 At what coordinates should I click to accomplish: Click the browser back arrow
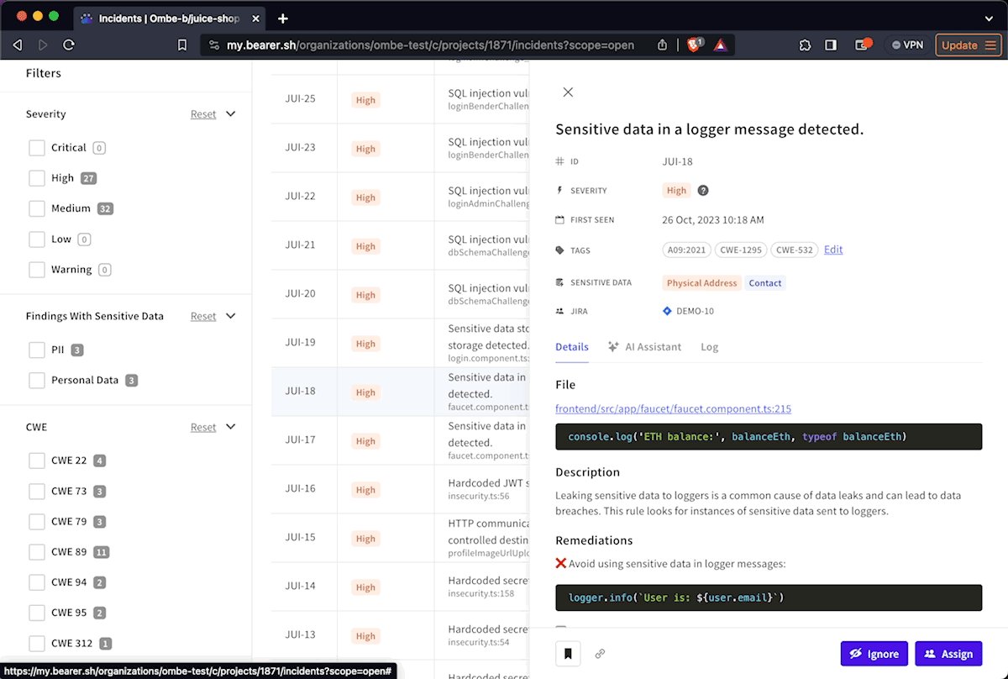(x=18, y=45)
